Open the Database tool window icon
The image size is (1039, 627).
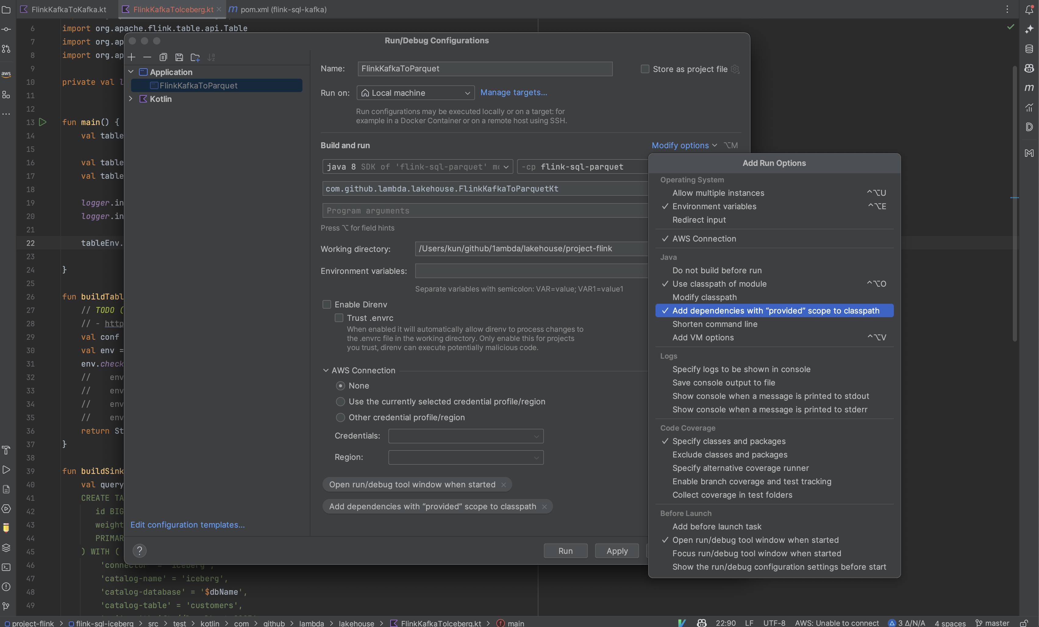pos(1029,49)
